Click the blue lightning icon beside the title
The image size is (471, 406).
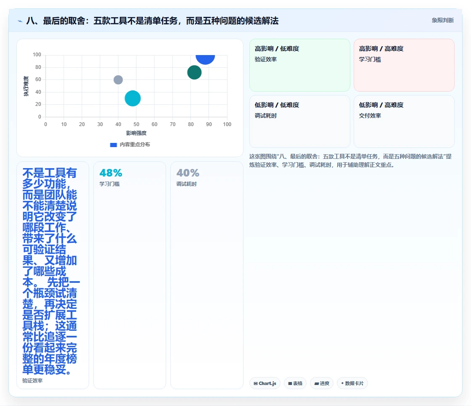click(20, 21)
